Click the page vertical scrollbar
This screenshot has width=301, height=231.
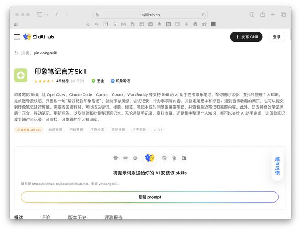click(291, 34)
